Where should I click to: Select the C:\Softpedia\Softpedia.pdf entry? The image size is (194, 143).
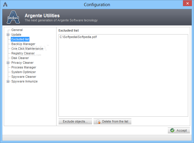[78, 37]
